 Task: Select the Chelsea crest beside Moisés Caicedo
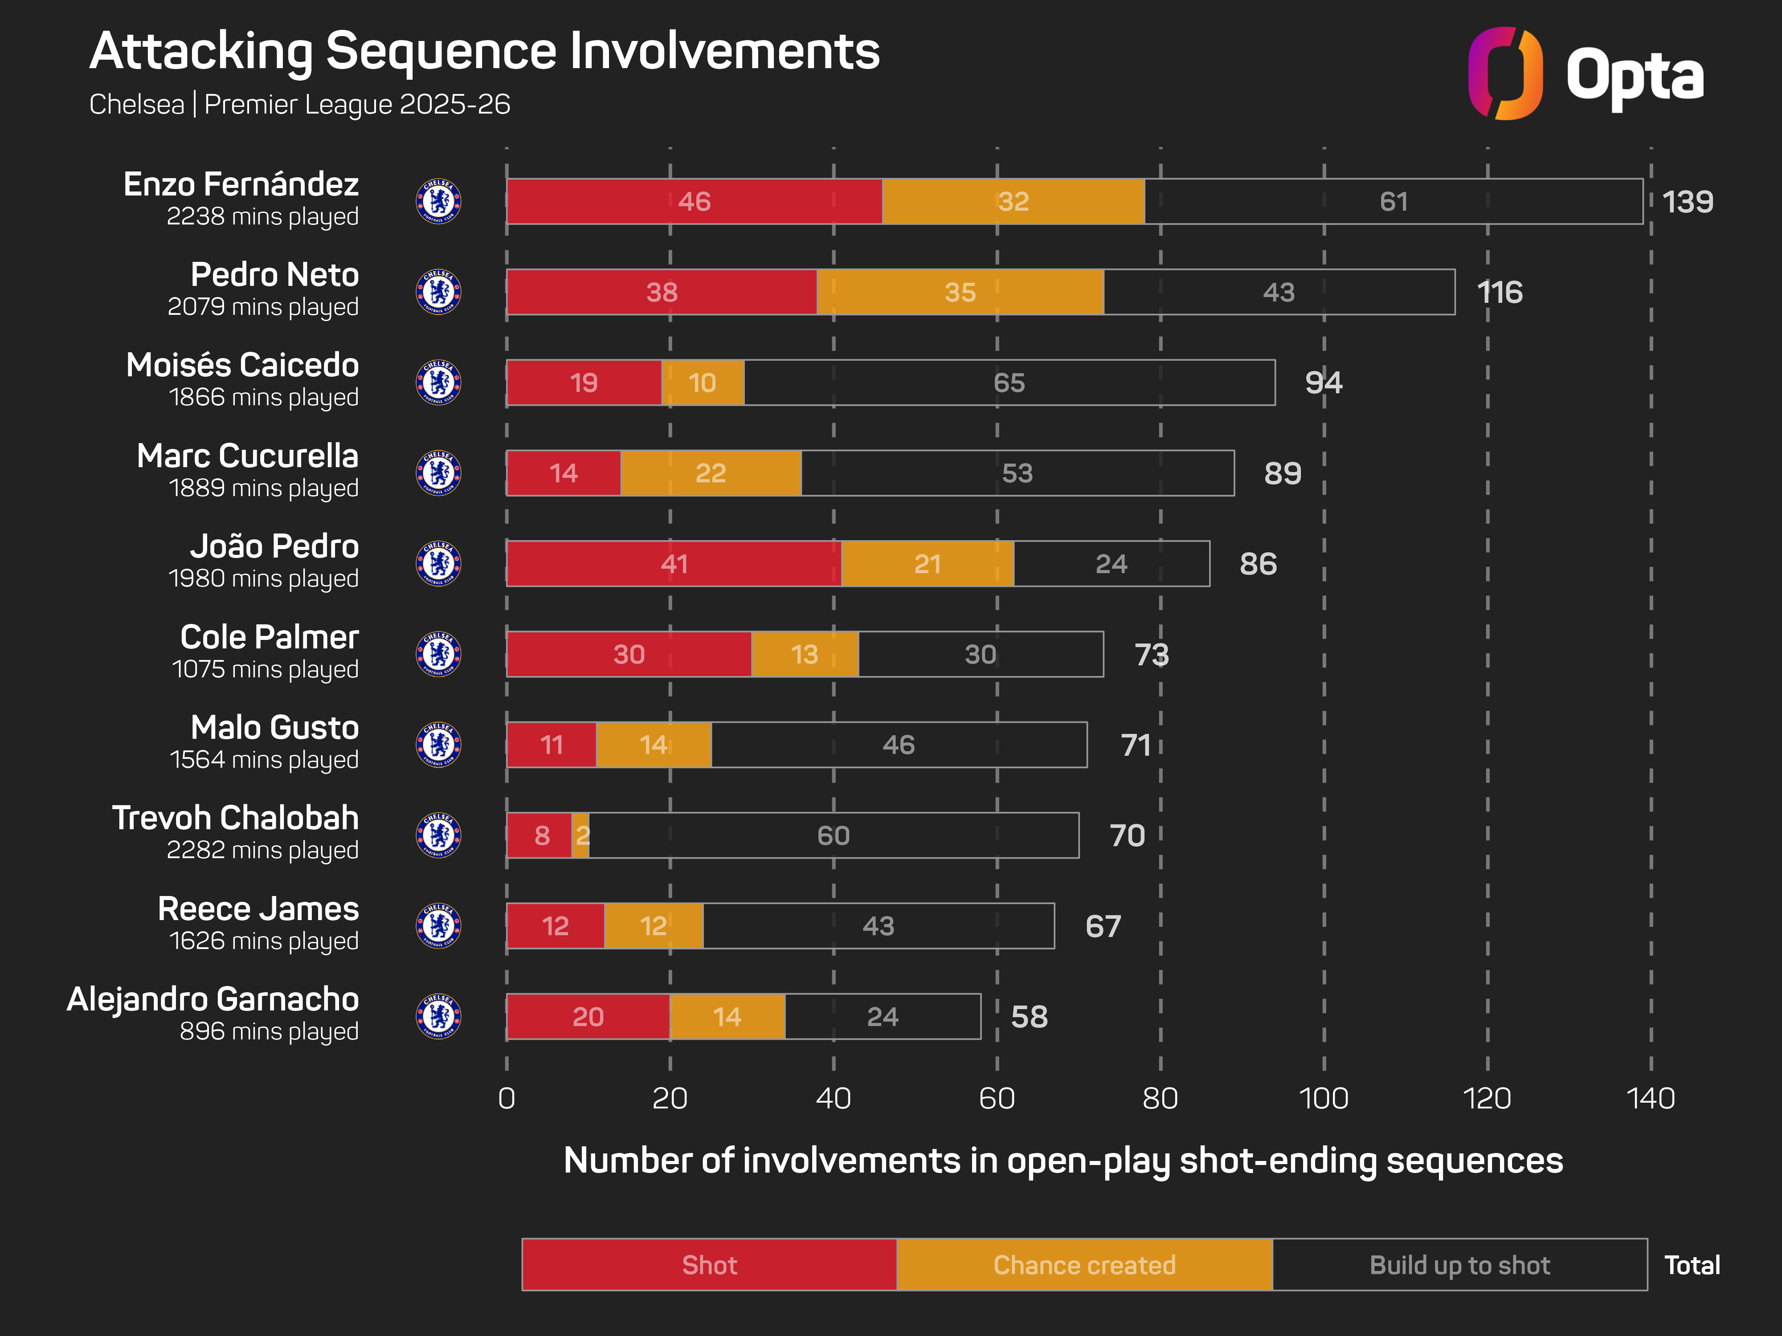pos(438,383)
